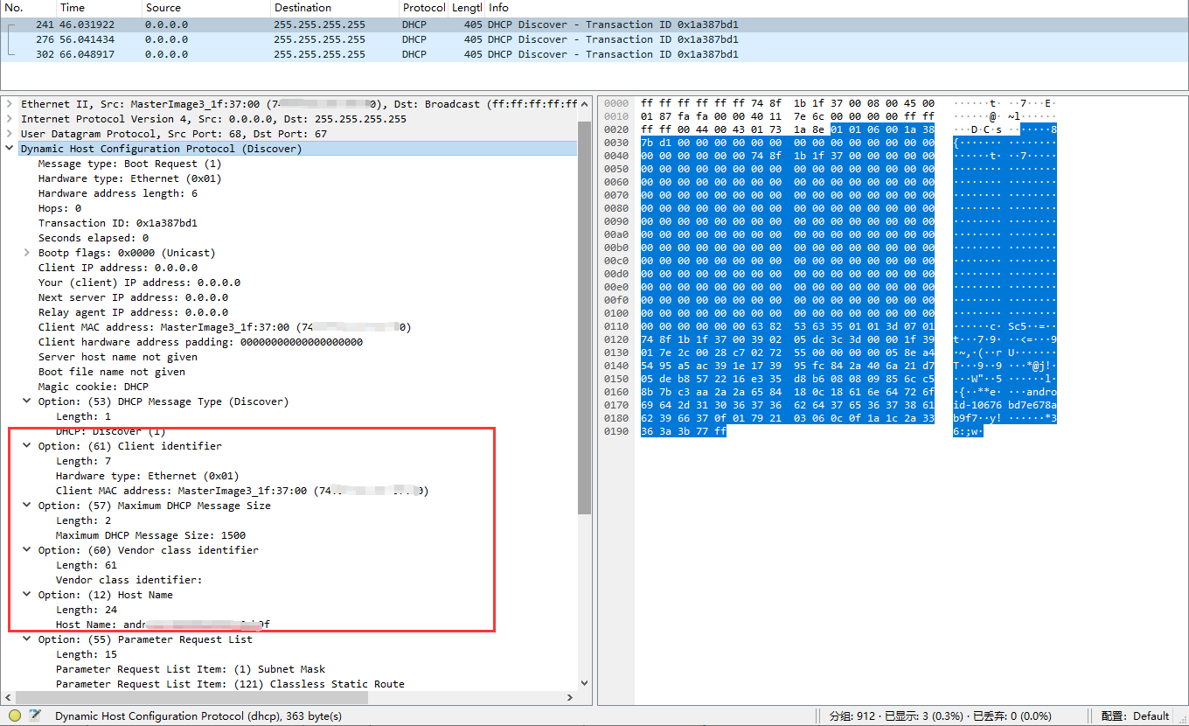Click status bar DHCP 363 byte(s) text

(198, 716)
